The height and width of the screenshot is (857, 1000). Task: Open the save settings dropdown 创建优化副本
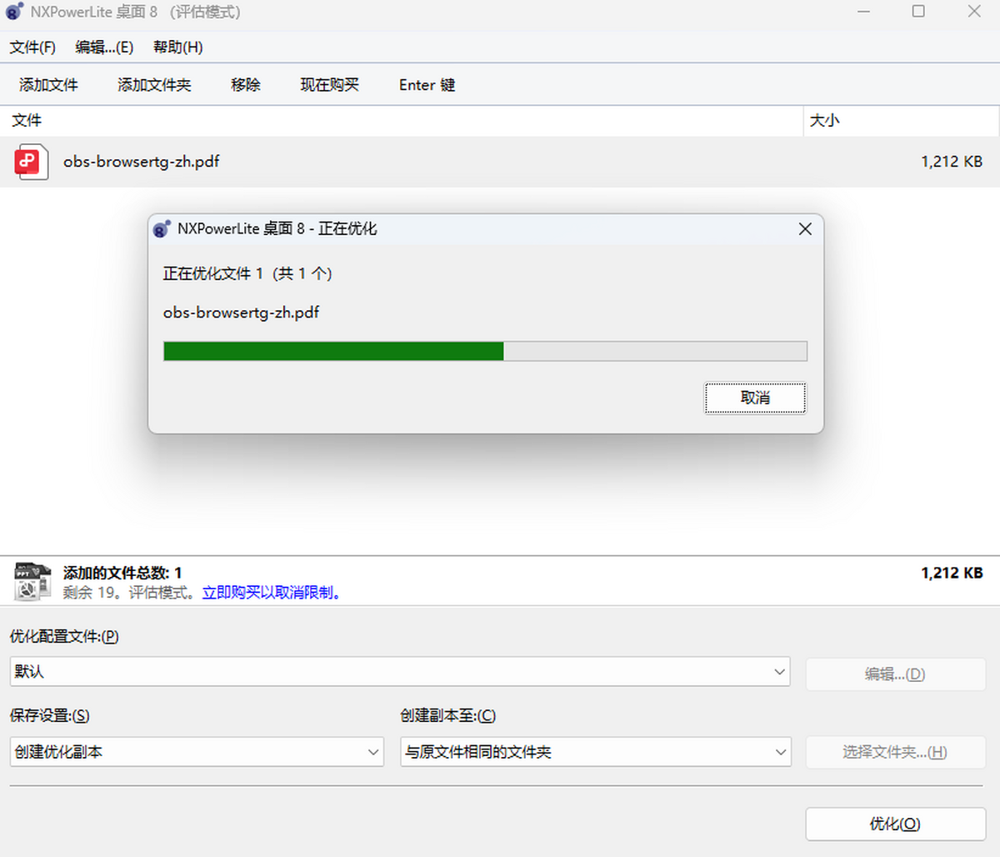tap(373, 752)
